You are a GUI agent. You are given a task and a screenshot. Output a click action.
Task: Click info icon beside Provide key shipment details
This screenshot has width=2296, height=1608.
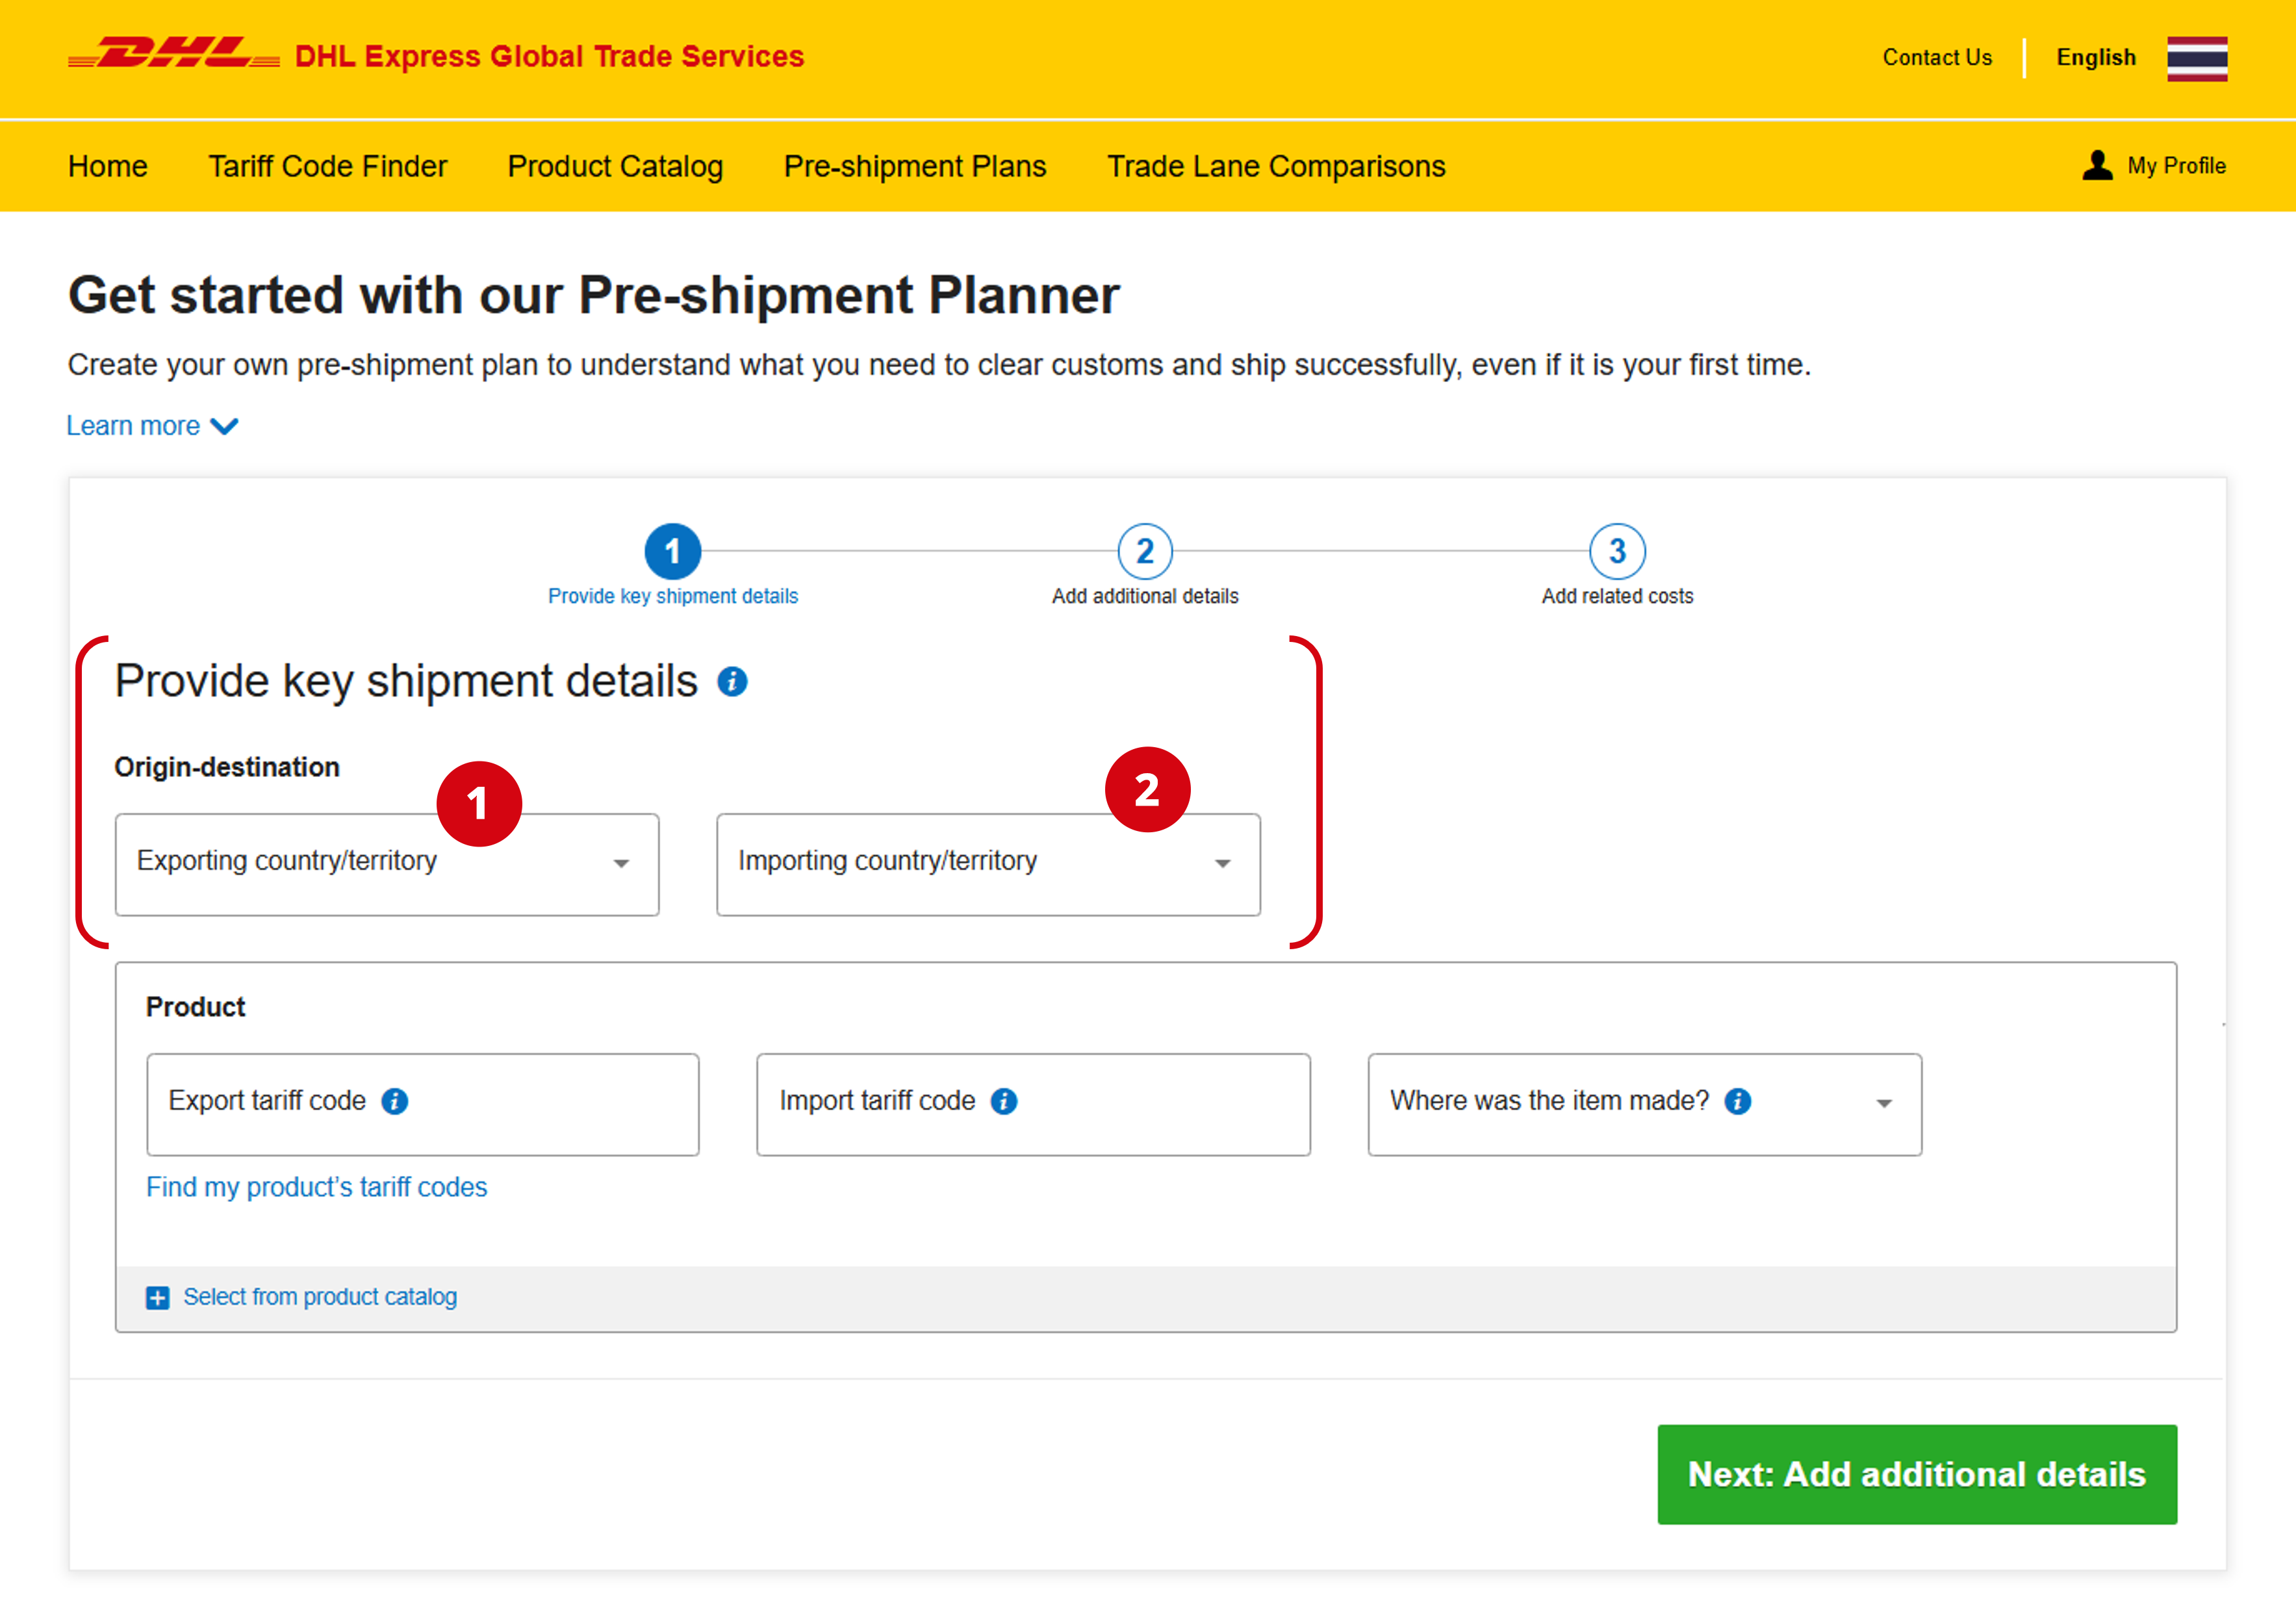click(732, 682)
